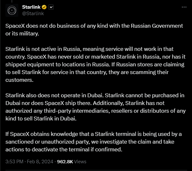Click the standalone word "customers."
The width and height of the screenshot is (192, 171).
coord(19,80)
